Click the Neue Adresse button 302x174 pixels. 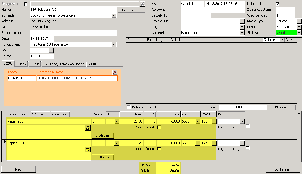pos(131,10)
